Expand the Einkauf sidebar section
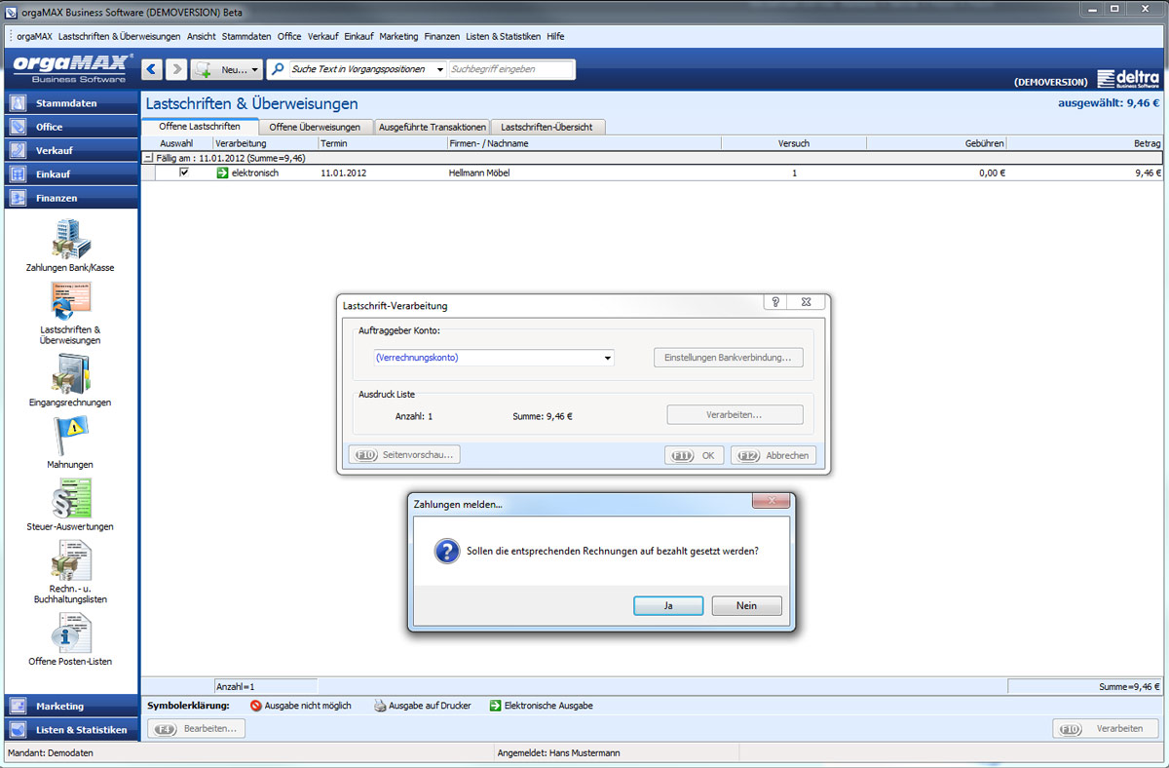The height and width of the screenshot is (768, 1169). click(70, 173)
